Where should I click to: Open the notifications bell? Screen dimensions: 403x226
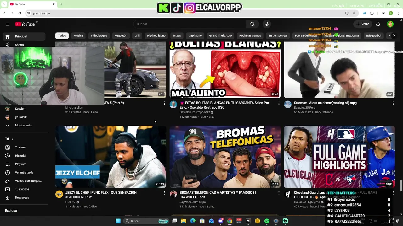(378, 24)
